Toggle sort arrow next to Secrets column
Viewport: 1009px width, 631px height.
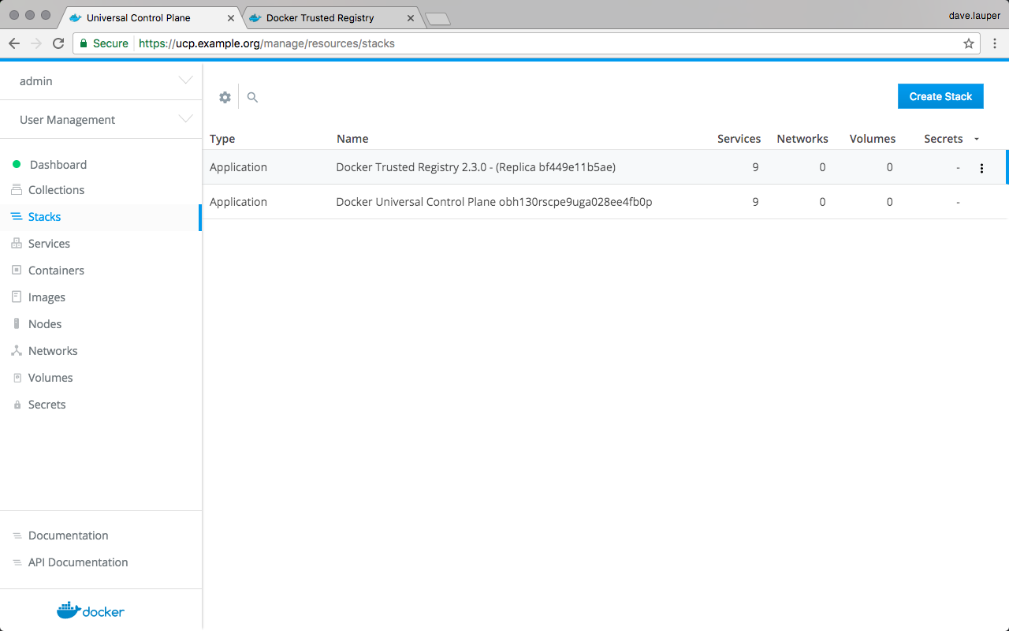pyautogui.click(x=977, y=140)
